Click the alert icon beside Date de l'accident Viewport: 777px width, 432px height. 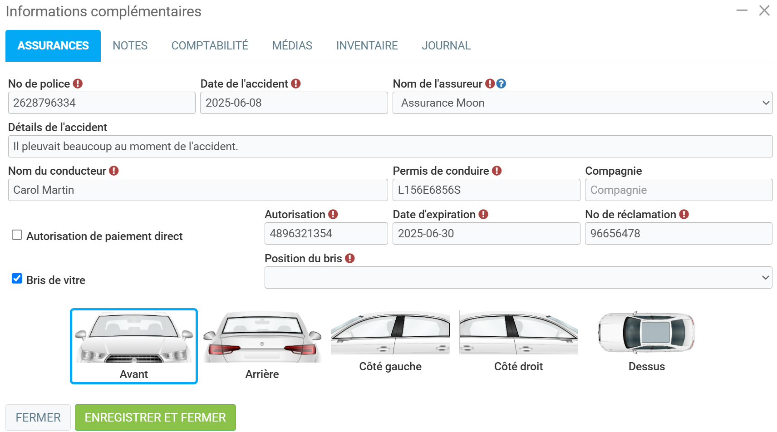point(296,83)
